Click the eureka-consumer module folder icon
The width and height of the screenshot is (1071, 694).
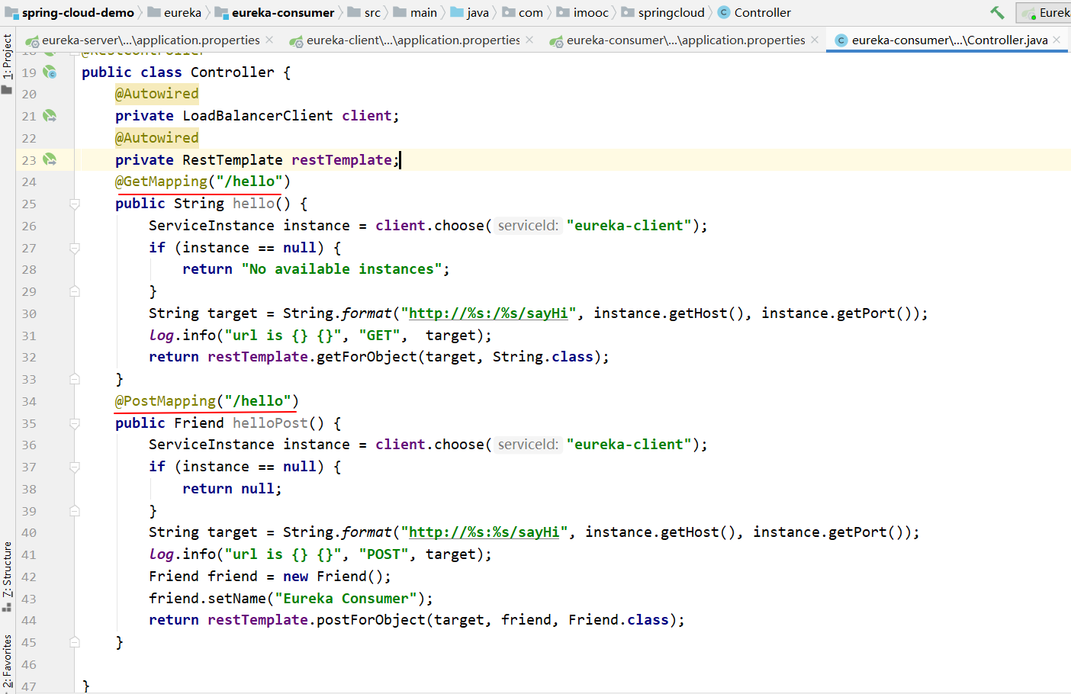click(x=221, y=12)
